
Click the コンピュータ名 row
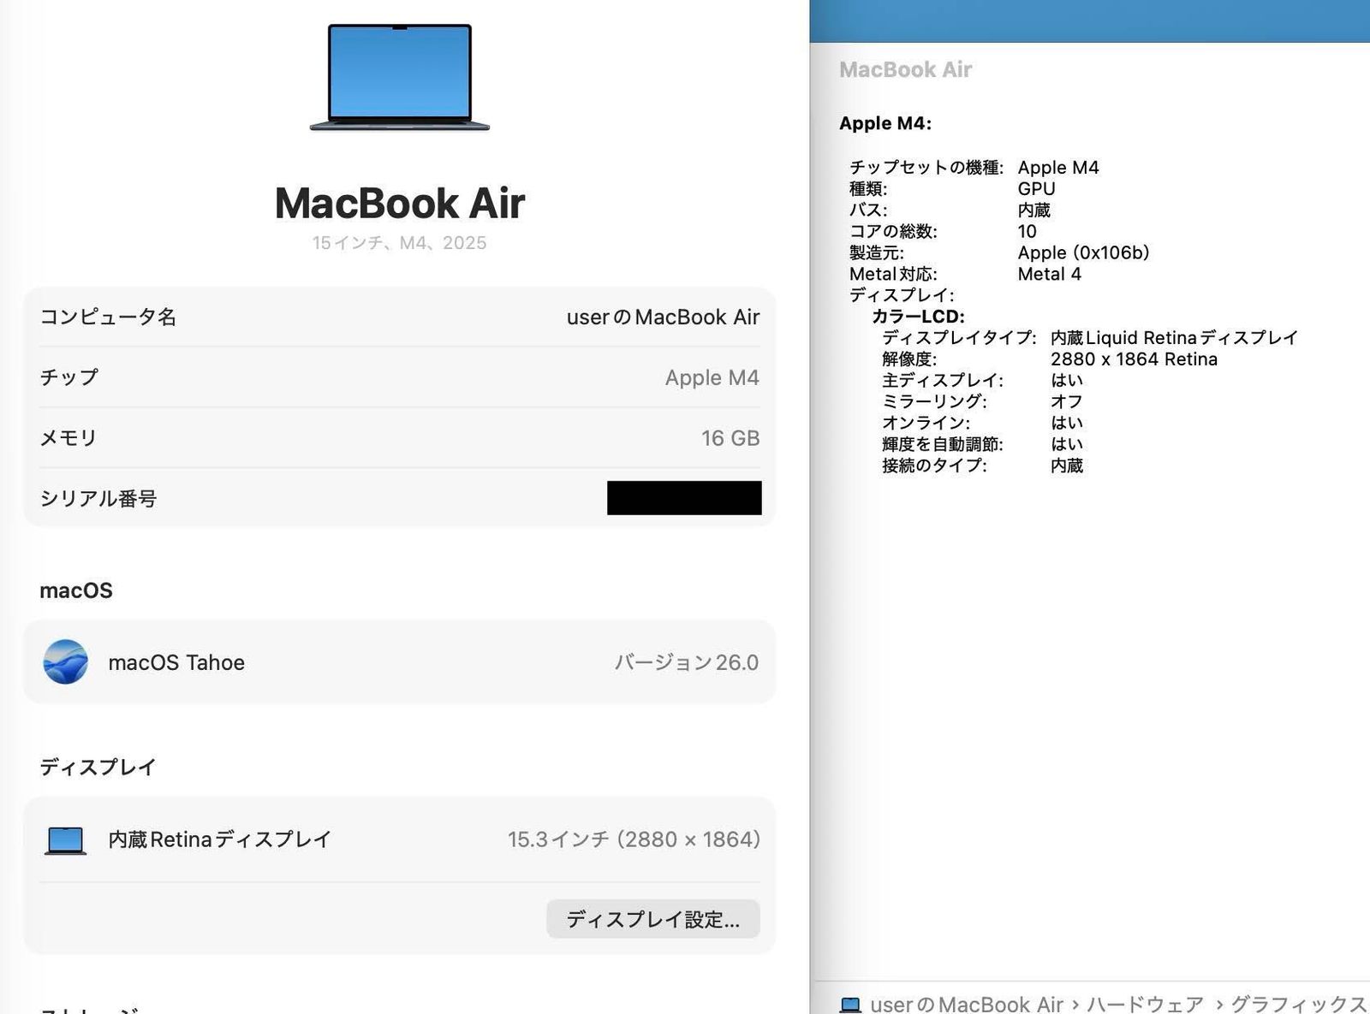pyautogui.click(x=398, y=317)
